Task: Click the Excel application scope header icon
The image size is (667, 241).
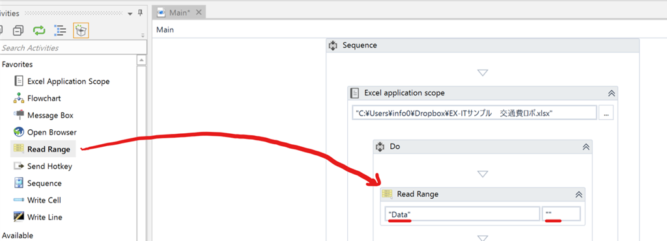Action: (x=355, y=93)
